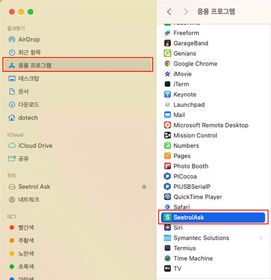The width and height of the screenshot is (271, 280).
Task: Click the Photo Booth icon
Action: click(167, 166)
